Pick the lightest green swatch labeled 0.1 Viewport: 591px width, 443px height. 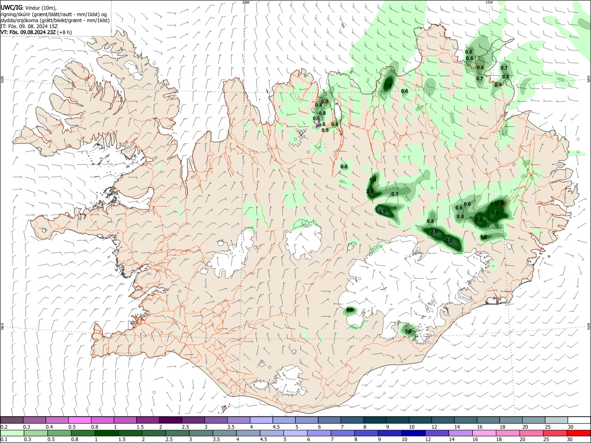pos(12,433)
